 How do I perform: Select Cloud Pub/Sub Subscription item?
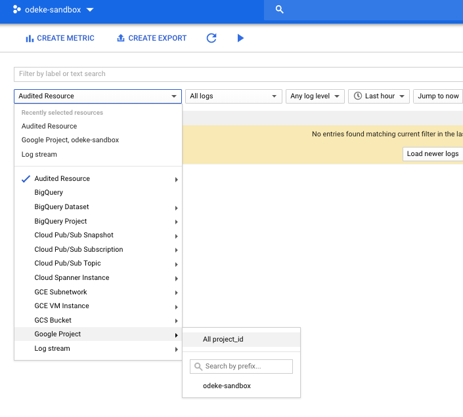98,250
